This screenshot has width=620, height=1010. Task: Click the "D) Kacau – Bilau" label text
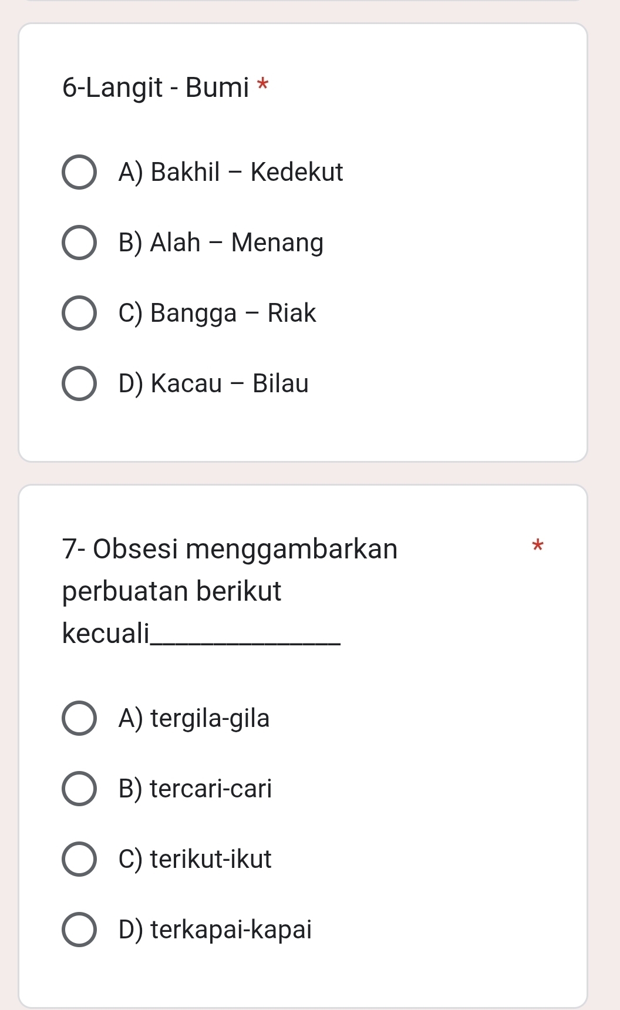(x=213, y=383)
